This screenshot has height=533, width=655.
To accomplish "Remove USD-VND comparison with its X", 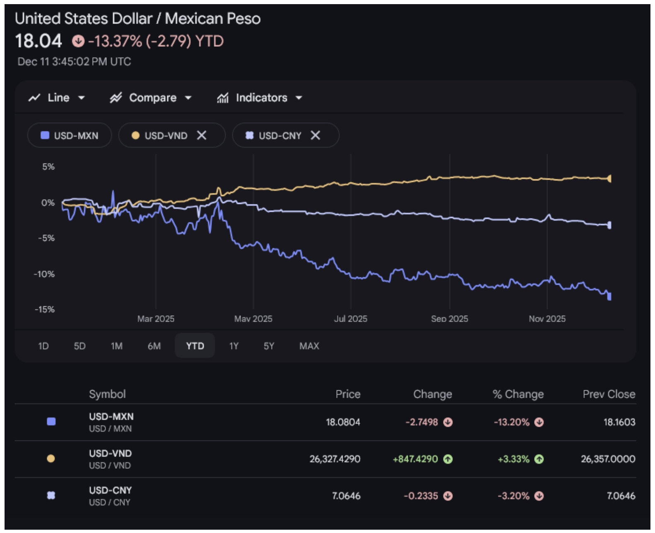I will pos(202,136).
